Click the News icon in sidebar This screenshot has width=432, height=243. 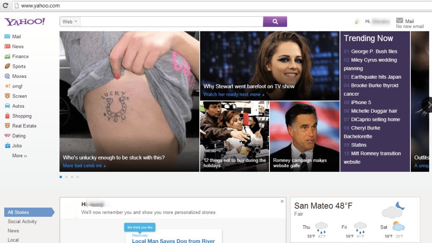[7, 46]
